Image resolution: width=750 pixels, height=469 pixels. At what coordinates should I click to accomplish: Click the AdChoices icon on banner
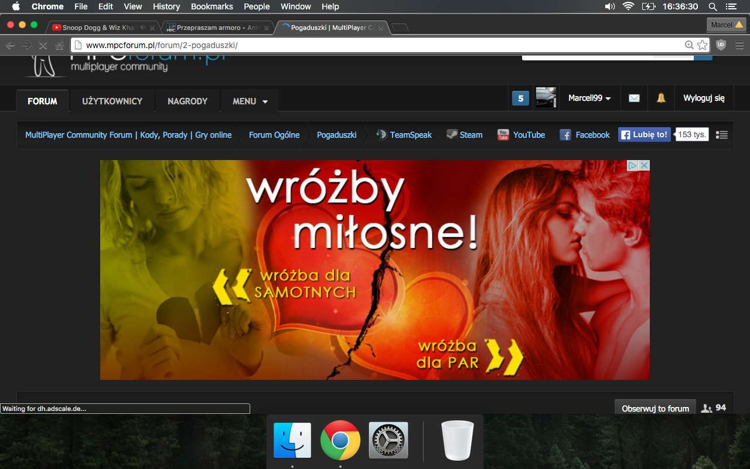point(633,166)
